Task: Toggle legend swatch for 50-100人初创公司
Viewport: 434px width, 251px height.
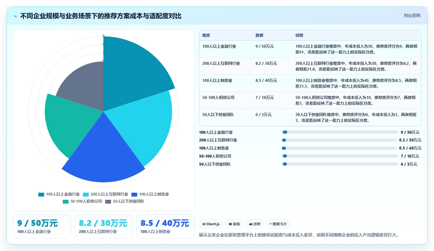Action: (66, 201)
